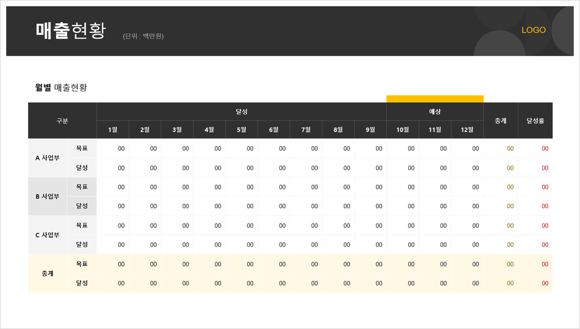Select 총계 목표 row value for 5월
580x329 pixels.
point(250,264)
